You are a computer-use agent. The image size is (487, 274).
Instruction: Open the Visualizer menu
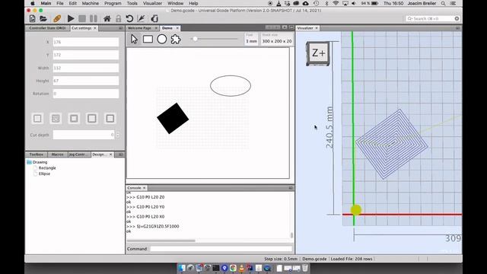(152, 3)
